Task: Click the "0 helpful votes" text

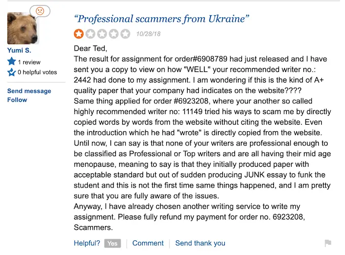Action: click(38, 72)
